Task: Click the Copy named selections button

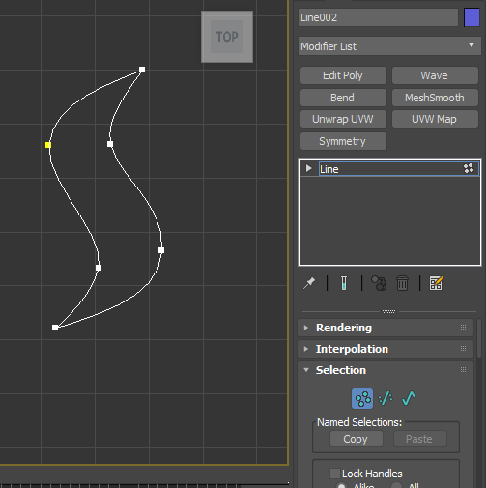Action: (357, 439)
